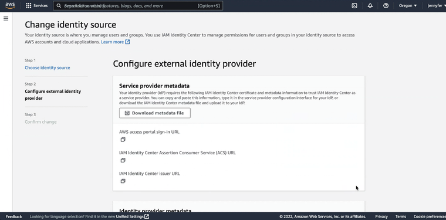Open the help question mark menu
The image size is (446, 220).
tap(386, 6)
